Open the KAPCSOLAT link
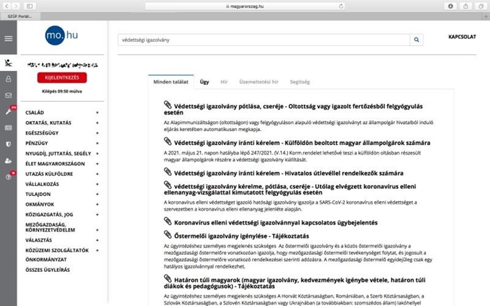Screen dimensions: 490x306 [462, 37]
